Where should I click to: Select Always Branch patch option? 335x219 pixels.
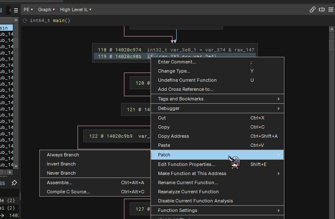coord(63,155)
